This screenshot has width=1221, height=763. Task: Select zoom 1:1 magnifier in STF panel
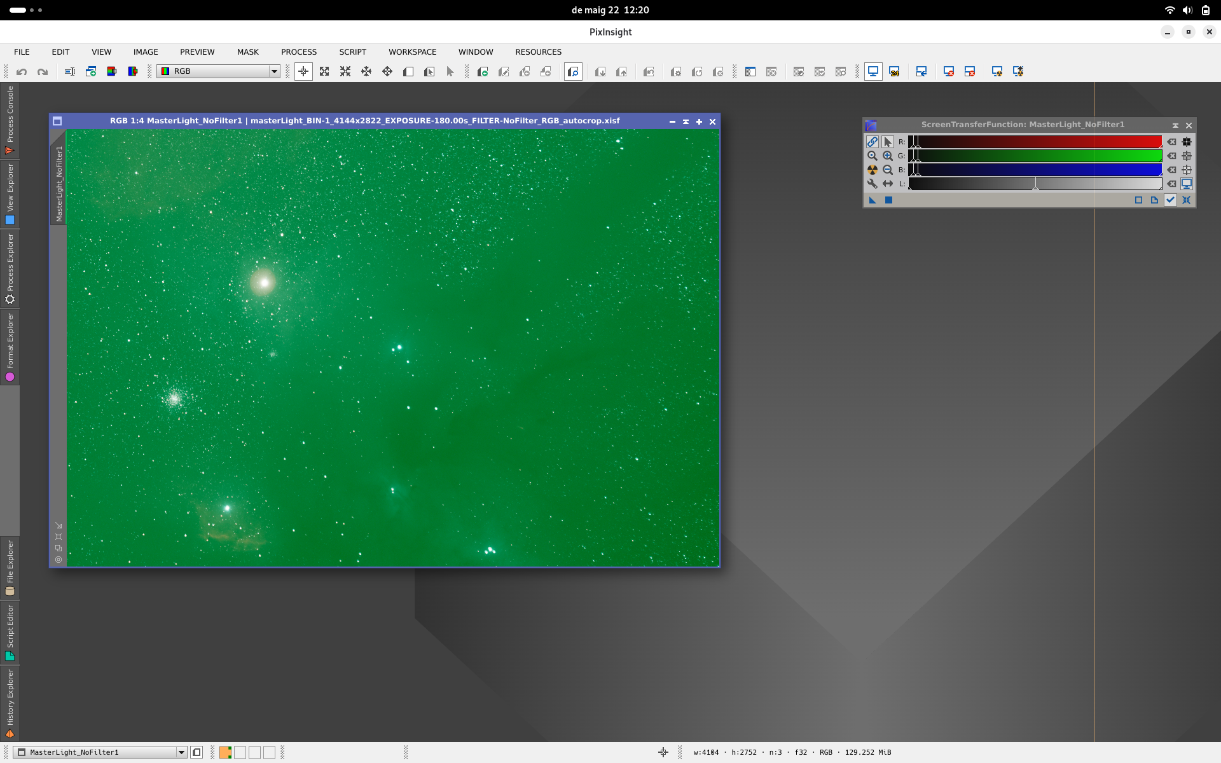[873, 156]
